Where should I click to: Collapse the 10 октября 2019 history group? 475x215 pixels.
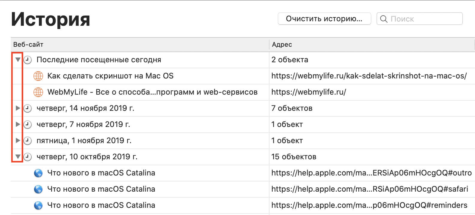18,157
